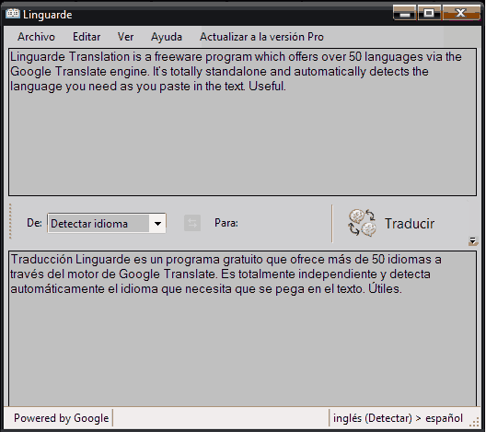Click the toolbar drag grip handle
Viewport: 486px width, 432px height.
(x=10, y=221)
